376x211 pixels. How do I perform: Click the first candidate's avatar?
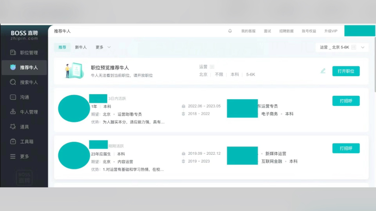coord(73,109)
